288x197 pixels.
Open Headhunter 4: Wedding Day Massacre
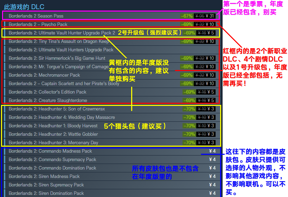coord(112,117)
